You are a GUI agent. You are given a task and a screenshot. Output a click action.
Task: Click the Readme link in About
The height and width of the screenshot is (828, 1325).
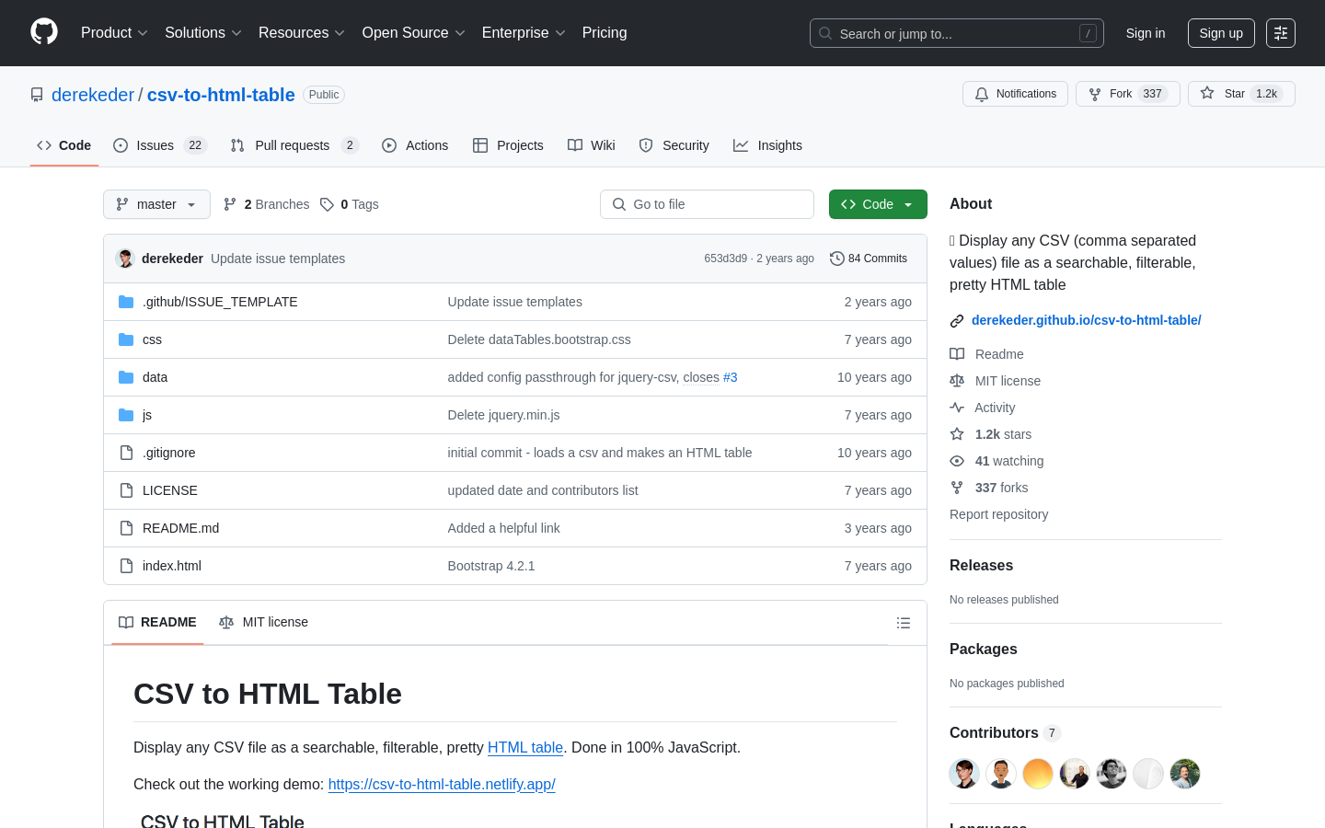point(999,354)
